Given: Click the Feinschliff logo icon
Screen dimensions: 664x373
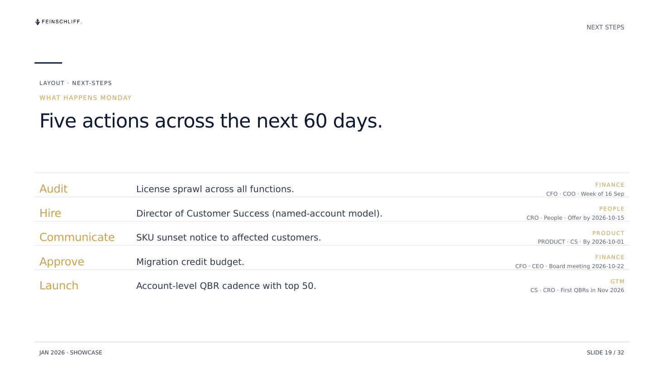Looking at the screenshot, I should click(x=38, y=22).
